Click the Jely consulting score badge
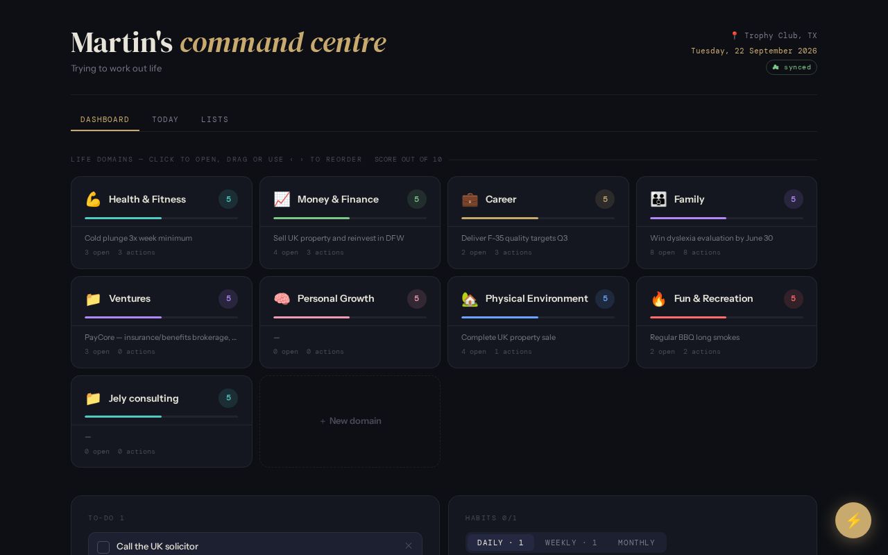888x555 pixels. pos(228,398)
